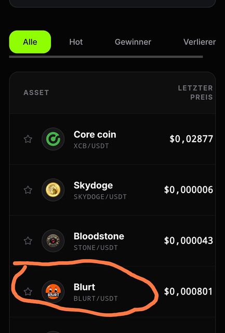The height and width of the screenshot is (333, 225).
Task: Click the horizontal tab scrollbar under filters
Action: (x=106, y=57)
